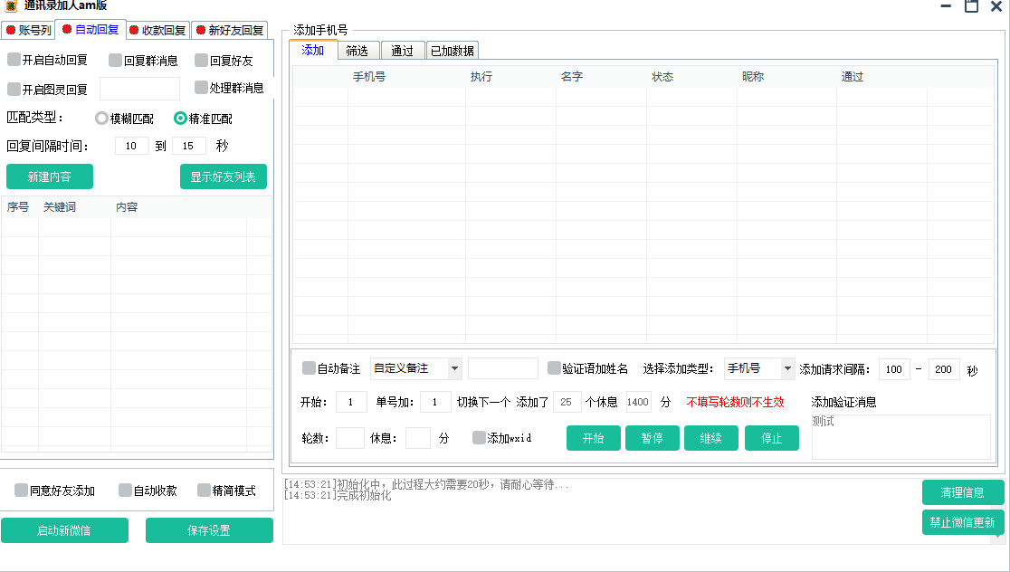Open the 已加数据 tab

pos(453,51)
